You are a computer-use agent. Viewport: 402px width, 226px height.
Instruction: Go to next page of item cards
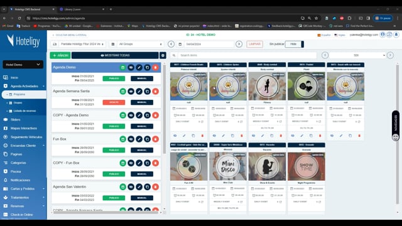(390, 55)
